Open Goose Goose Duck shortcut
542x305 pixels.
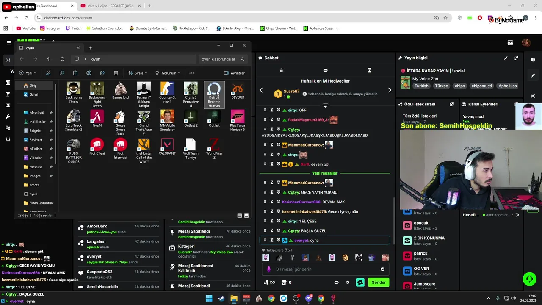(x=120, y=123)
